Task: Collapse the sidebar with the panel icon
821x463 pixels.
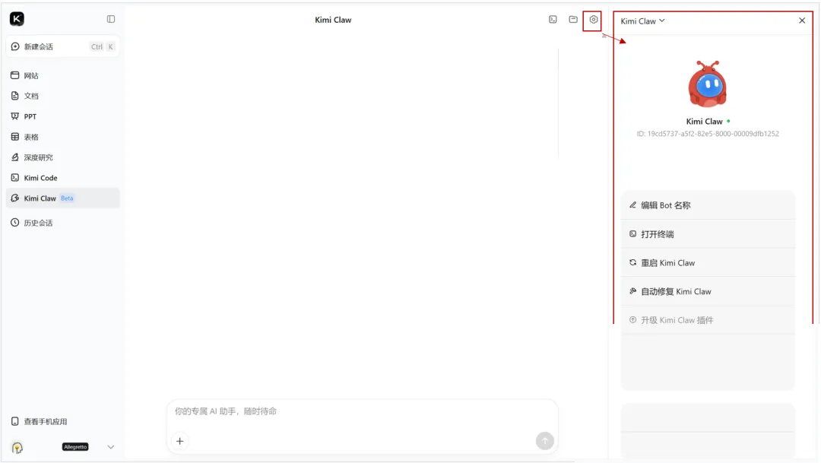Action: [111, 19]
